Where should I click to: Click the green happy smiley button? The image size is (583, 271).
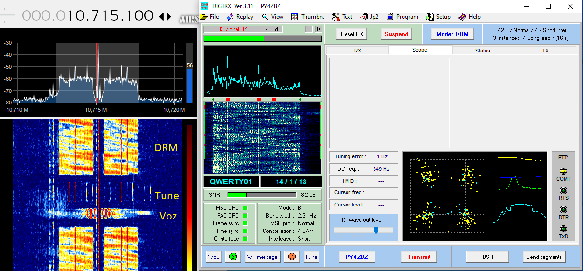(x=233, y=257)
